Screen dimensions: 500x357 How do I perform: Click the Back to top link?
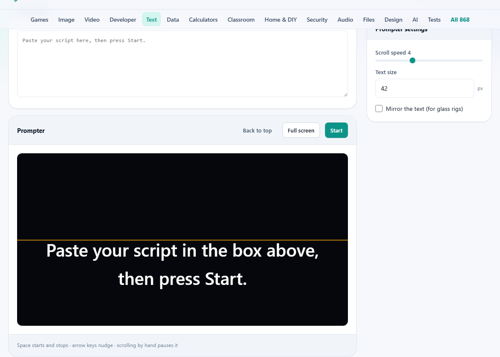point(257,130)
